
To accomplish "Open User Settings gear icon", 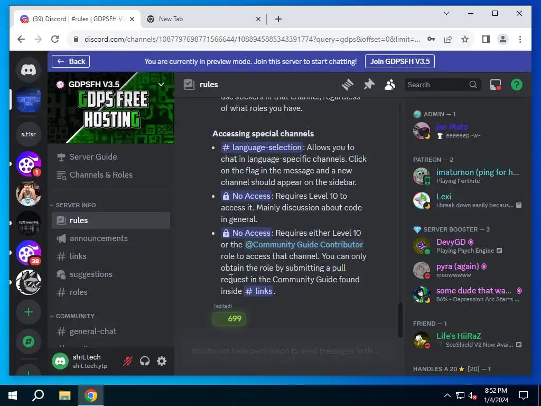I will [162, 361].
